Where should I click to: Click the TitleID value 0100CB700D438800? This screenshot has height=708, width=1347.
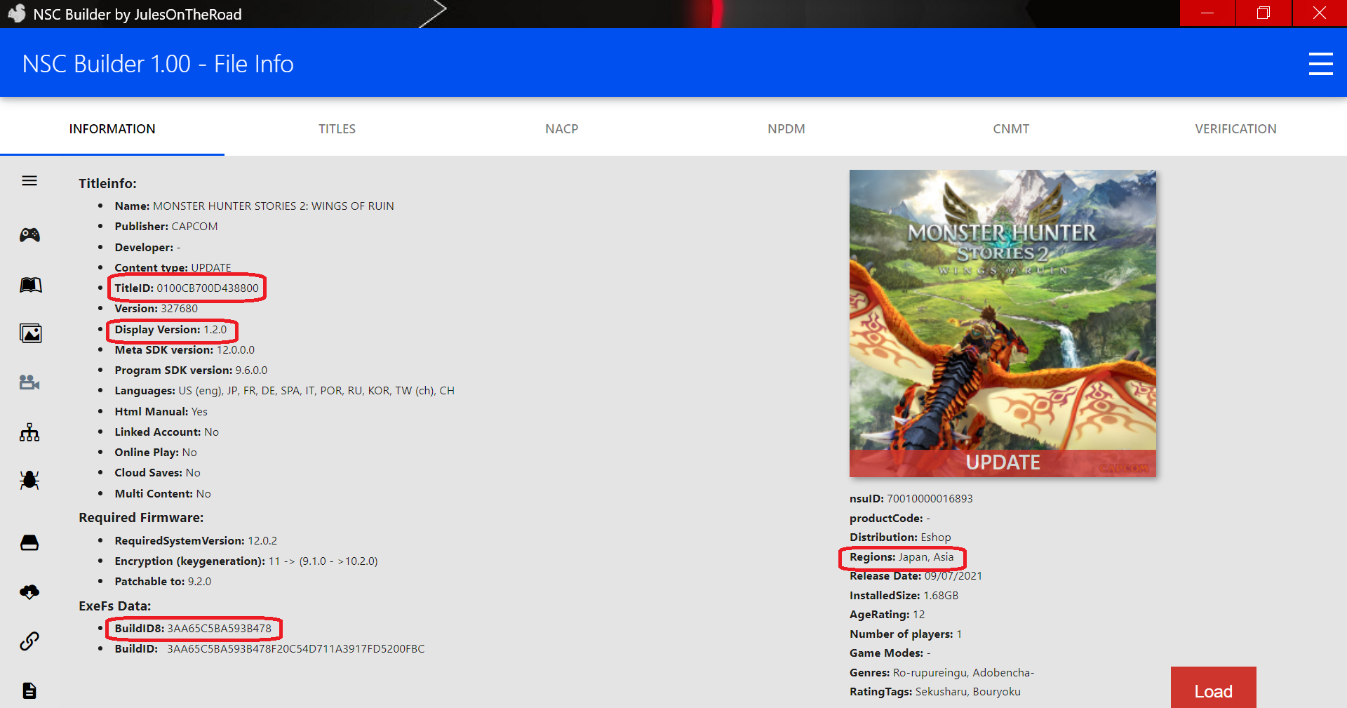coord(208,288)
